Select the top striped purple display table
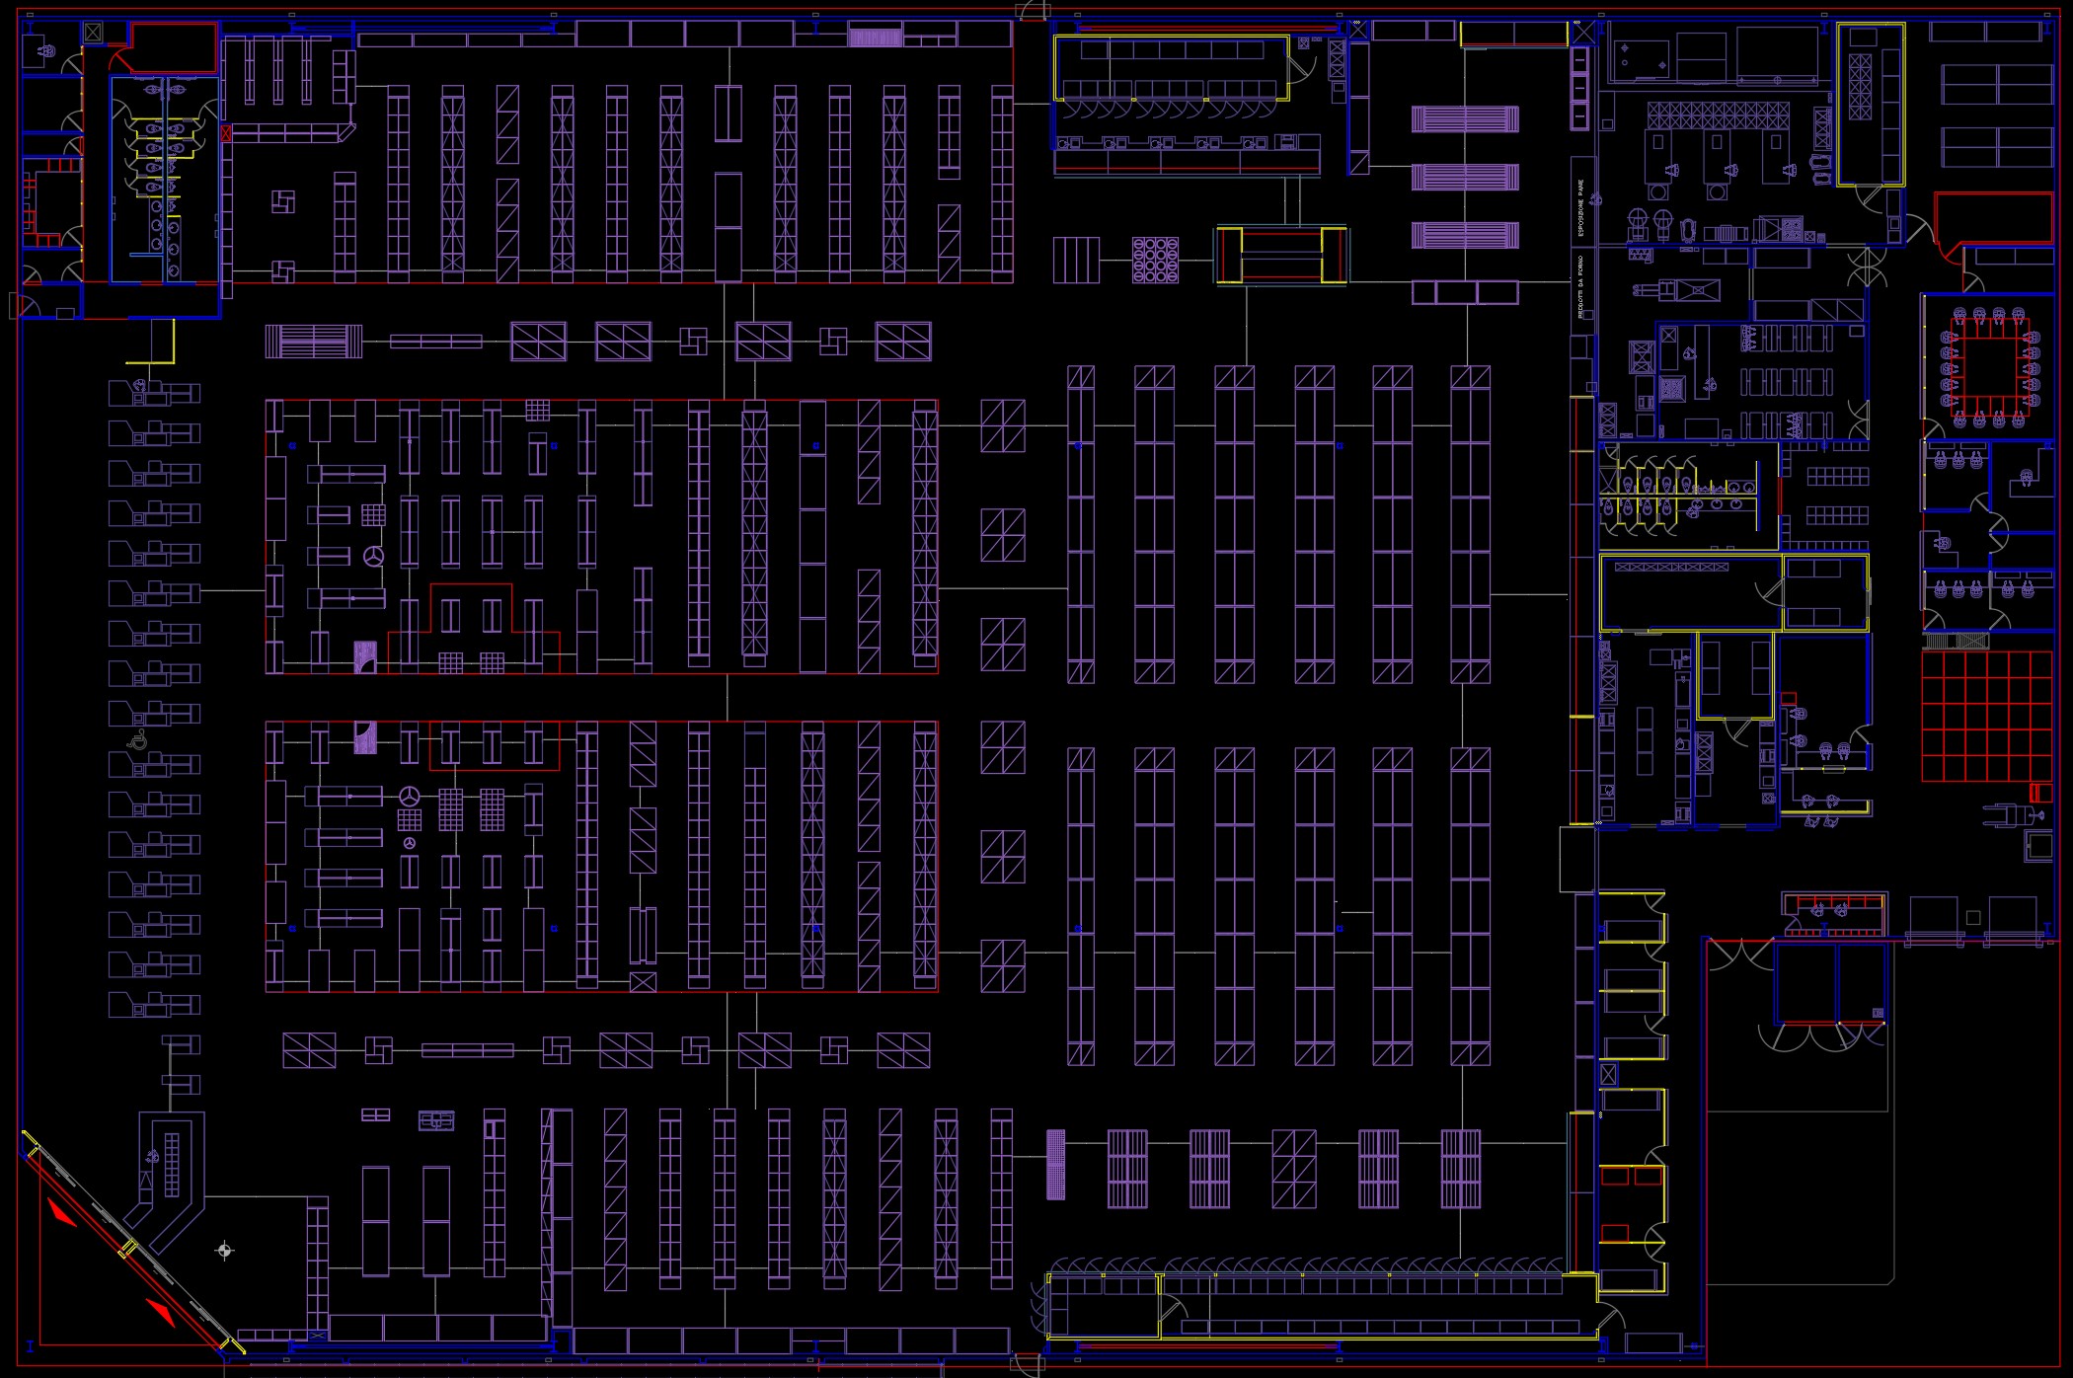Image resolution: width=2073 pixels, height=1378 pixels. tap(1465, 119)
